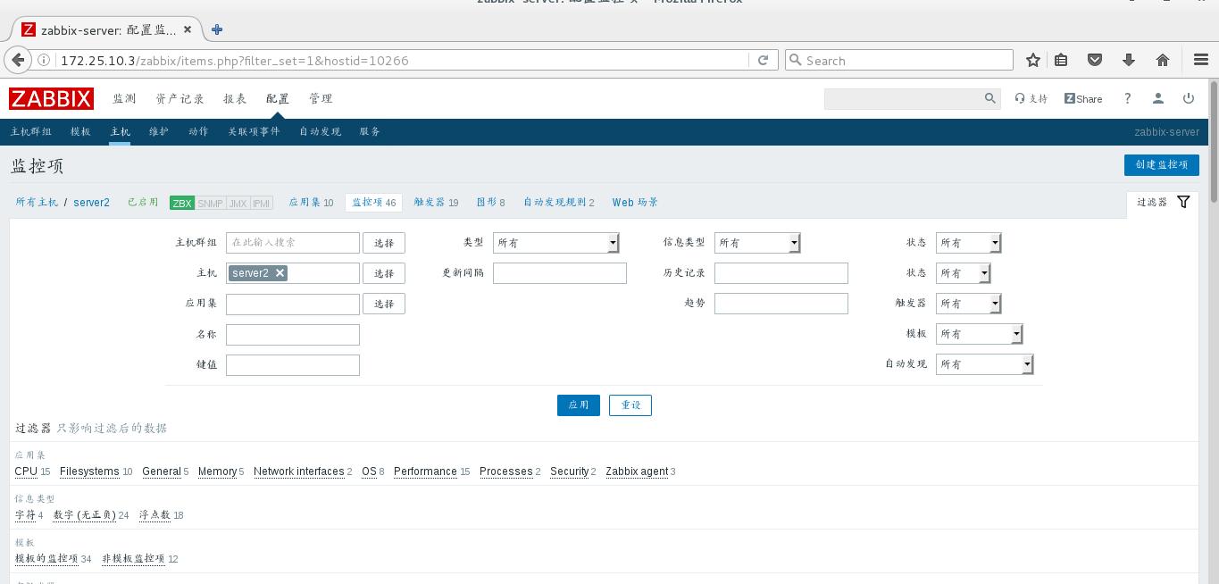Click the green ZBX availability badge
This screenshot has width=1219, height=584.
(x=182, y=203)
